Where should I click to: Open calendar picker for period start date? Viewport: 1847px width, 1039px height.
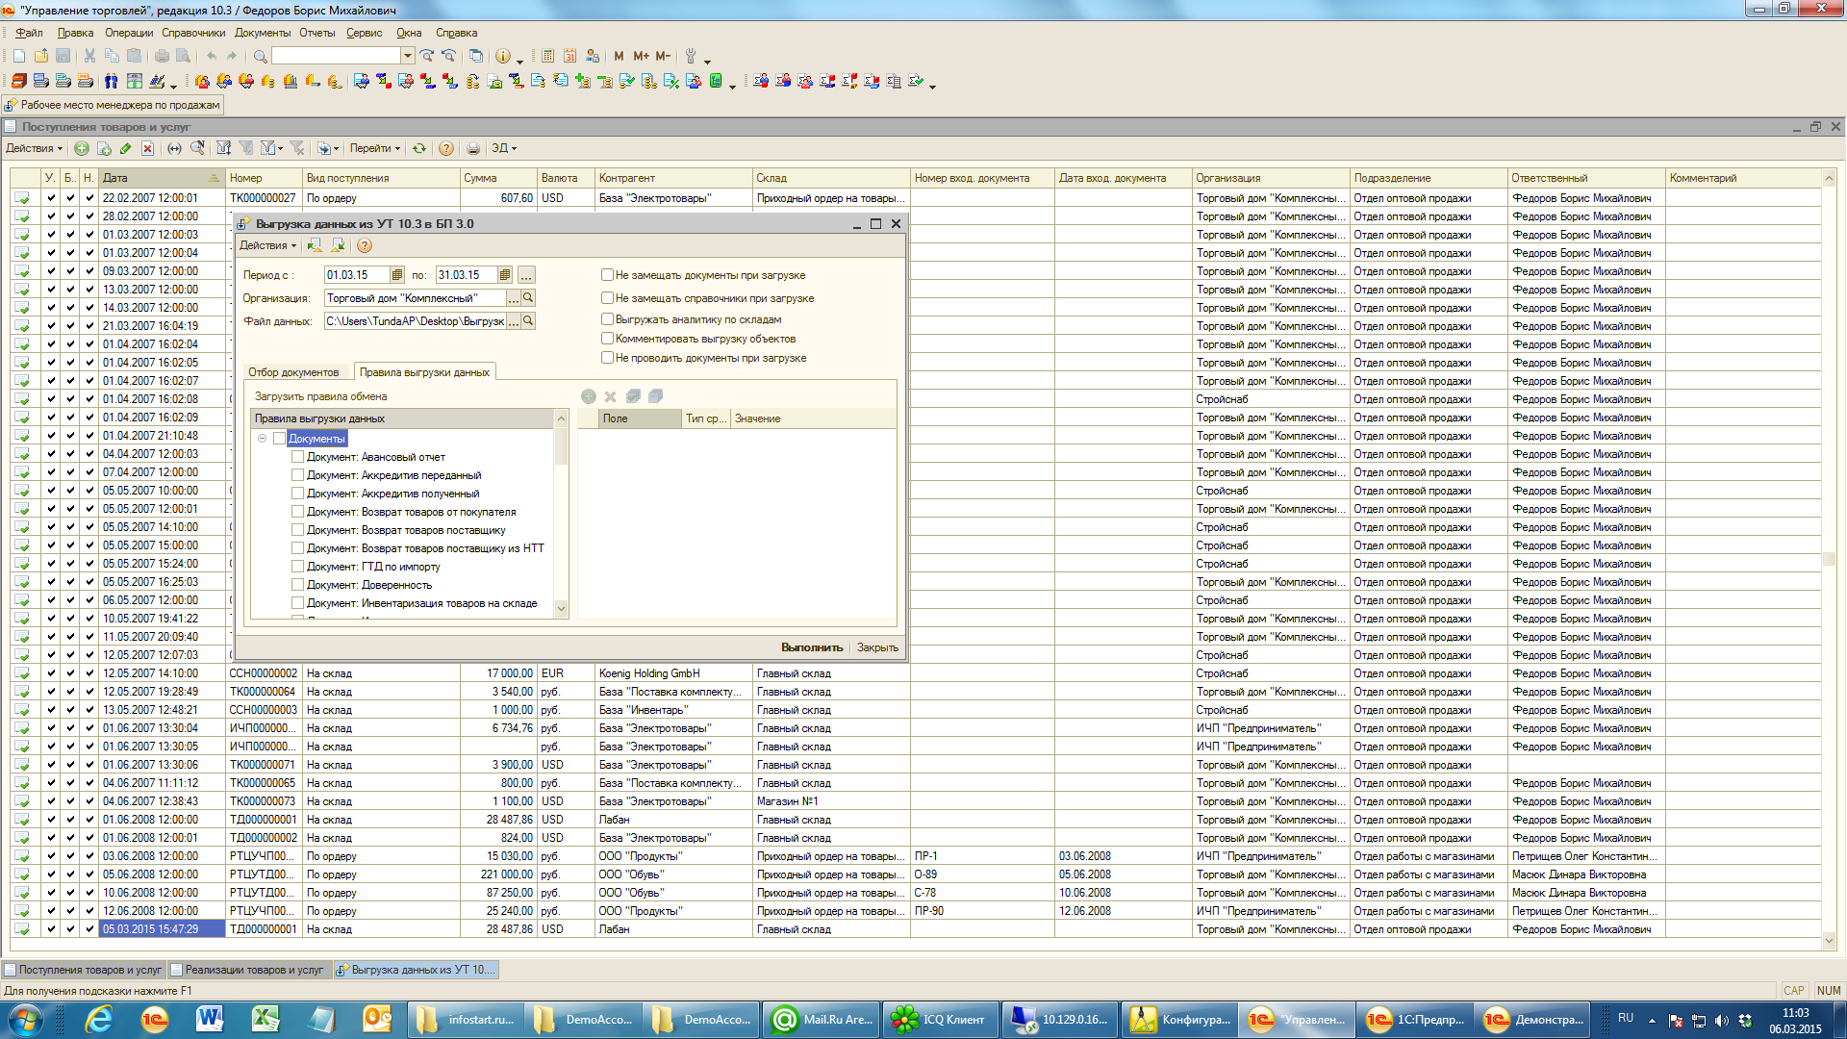point(397,275)
